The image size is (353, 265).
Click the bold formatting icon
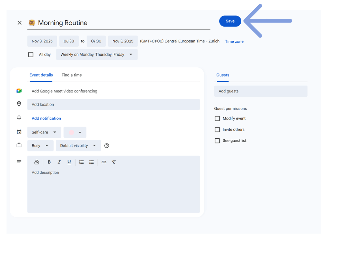pyautogui.click(x=49, y=162)
